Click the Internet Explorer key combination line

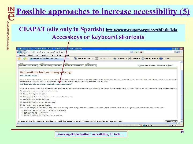click(45, 111)
